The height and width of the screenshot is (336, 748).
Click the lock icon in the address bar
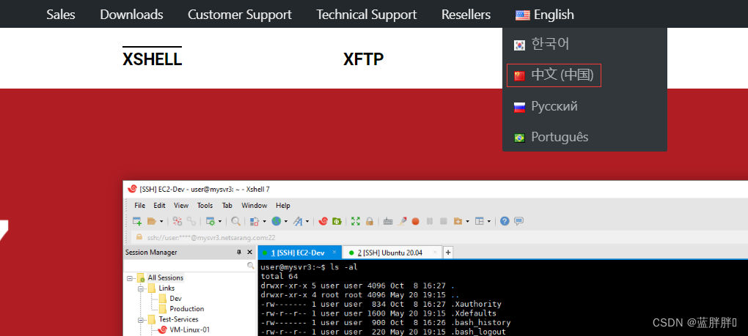pos(139,236)
